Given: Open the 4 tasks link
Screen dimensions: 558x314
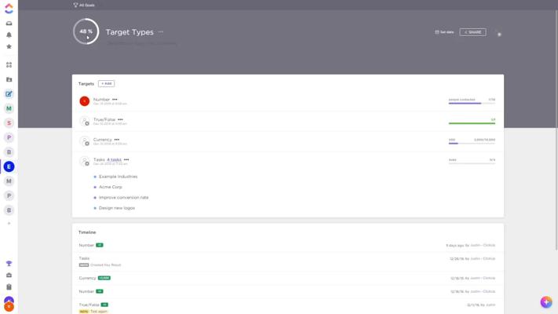Looking at the screenshot, I should click(x=114, y=159).
